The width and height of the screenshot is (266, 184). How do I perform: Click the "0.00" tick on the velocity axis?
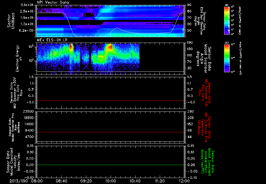pyautogui.click(x=30, y=165)
